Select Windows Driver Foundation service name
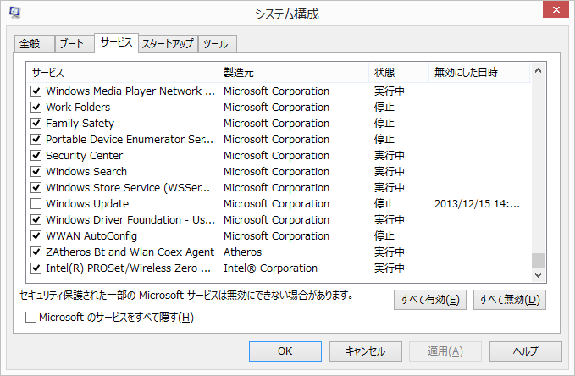 pos(130,219)
